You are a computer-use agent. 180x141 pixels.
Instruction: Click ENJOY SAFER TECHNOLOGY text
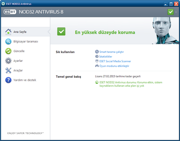[26, 133]
